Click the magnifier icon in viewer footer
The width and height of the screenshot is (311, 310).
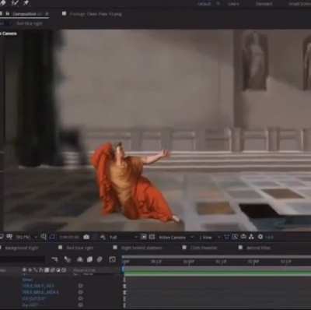(x=44, y=237)
